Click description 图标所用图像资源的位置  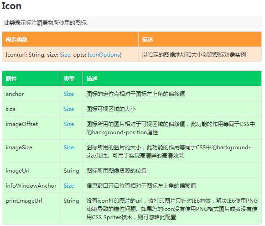(116, 170)
